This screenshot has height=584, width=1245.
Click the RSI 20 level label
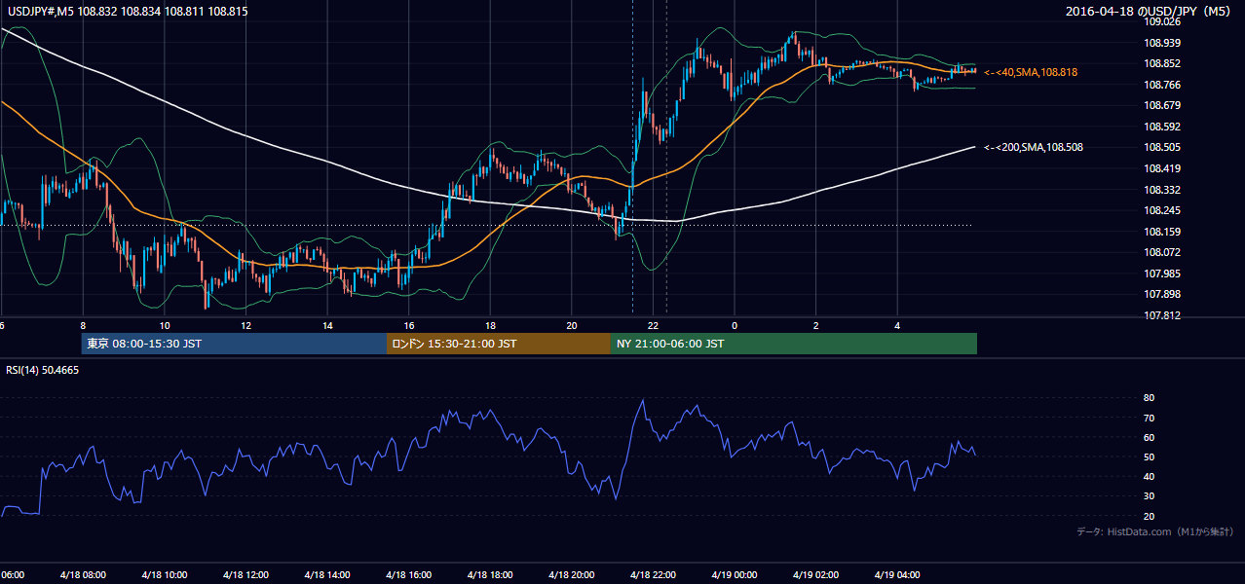(x=1149, y=516)
